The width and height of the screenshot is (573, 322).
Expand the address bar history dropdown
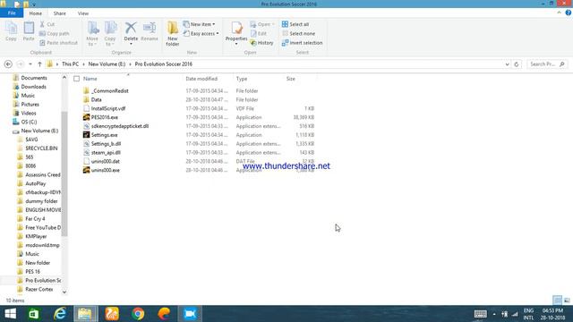click(x=508, y=64)
